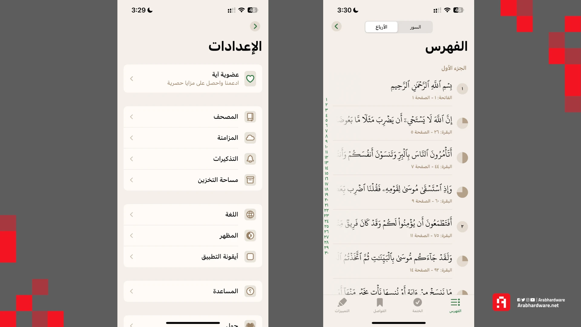The width and height of the screenshot is (581, 327).
Task: Select text البقرة: ٩٢ - الصفحة ١٤
Action: coord(431,270)
